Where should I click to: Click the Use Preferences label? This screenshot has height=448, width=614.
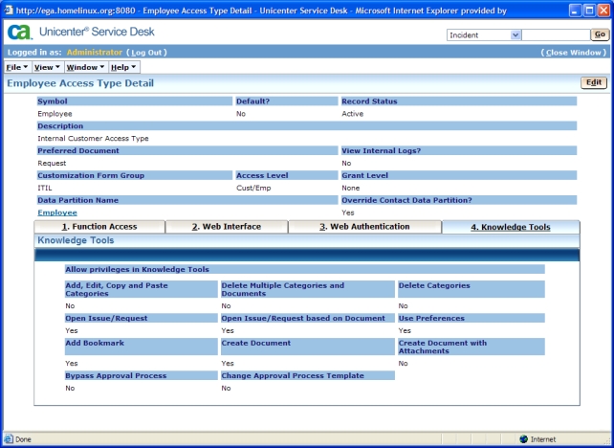coord(431,318)
